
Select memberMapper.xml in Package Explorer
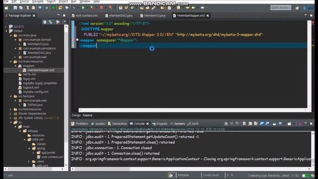coord(41,70)
